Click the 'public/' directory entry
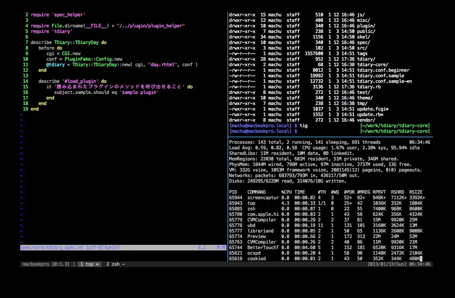The height and width of the screenshot is (298, 455). click(366, 31)
